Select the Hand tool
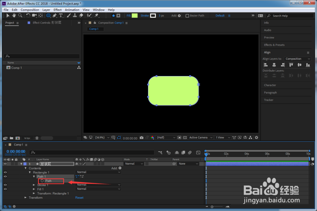Screen dimensions: 317x211 coord(14,15)
